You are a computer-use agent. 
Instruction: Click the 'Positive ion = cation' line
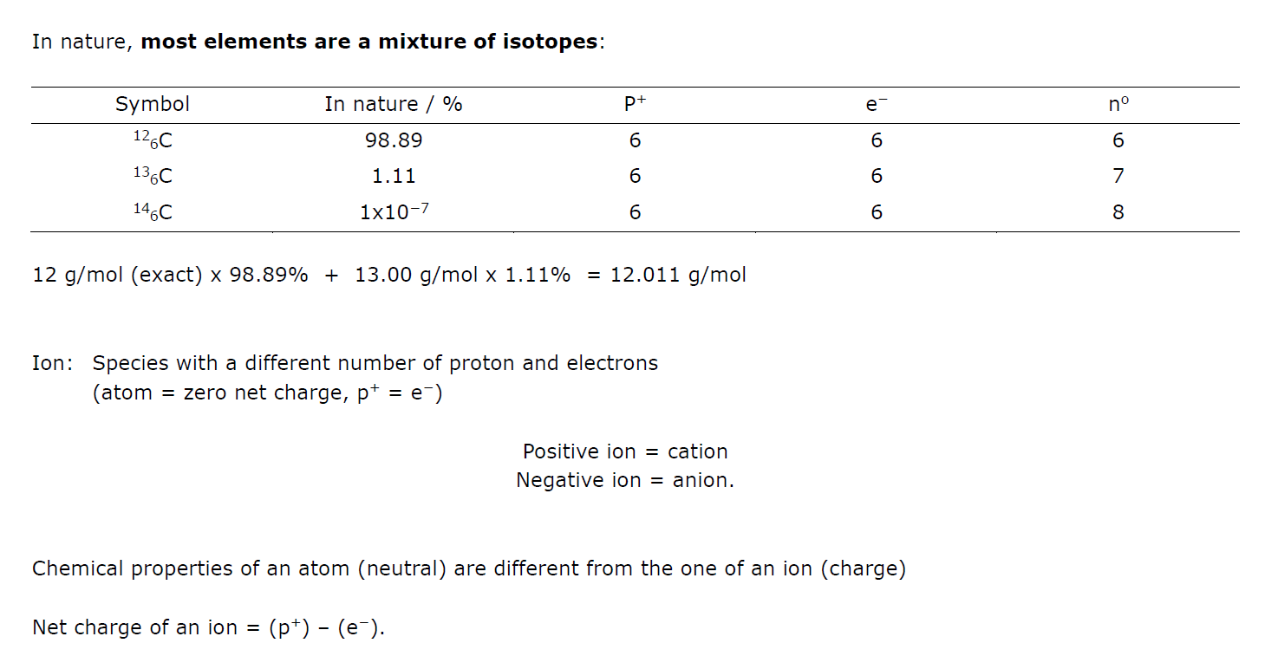pyautogui.click(x=625, y=451)
